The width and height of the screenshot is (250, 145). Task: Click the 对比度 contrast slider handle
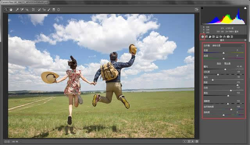[x=218, y=74]
